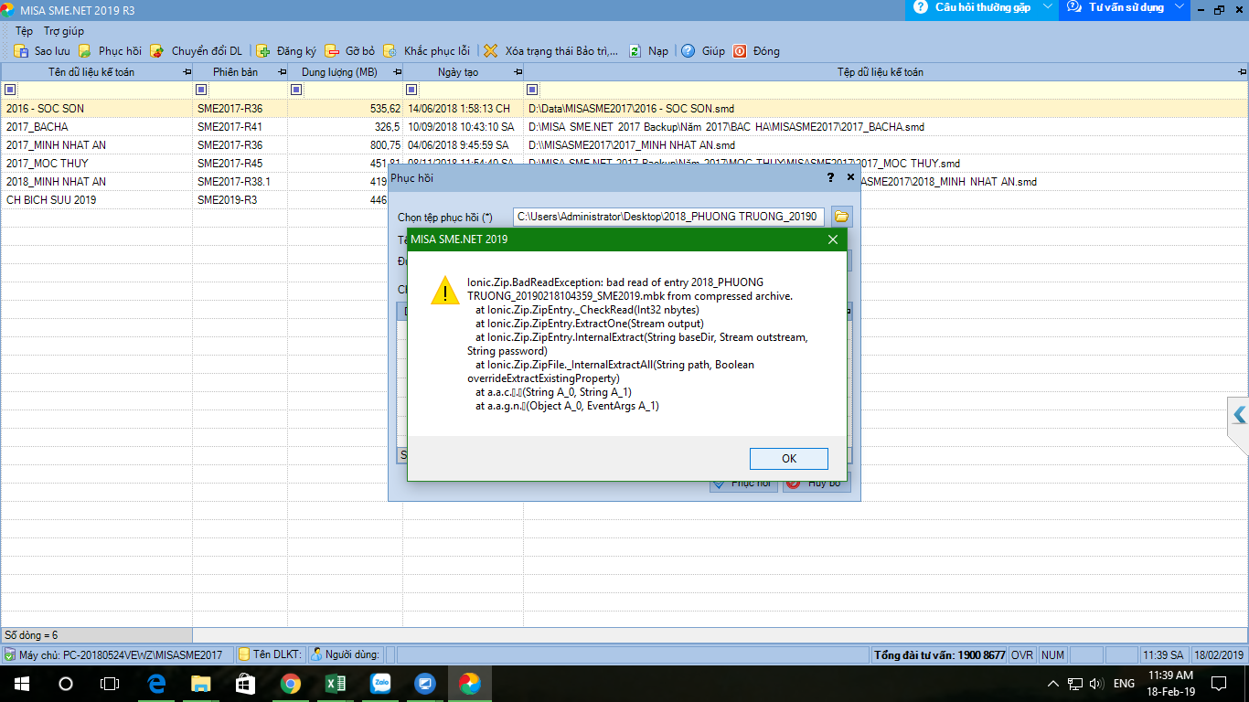This screenshot has height=702, width=1249.
Task: Click the Đóng close toolbar icon
Action: 739,51
